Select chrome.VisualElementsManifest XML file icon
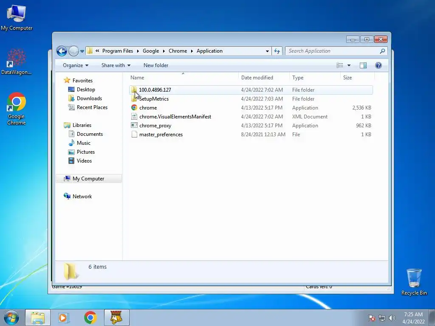Viewport: 435px width, 326px height. coord(134,116)
